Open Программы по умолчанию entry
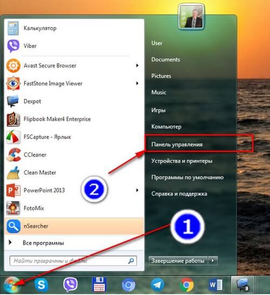Viewport: 270px width, 295px height. click(x=187, y=177)
